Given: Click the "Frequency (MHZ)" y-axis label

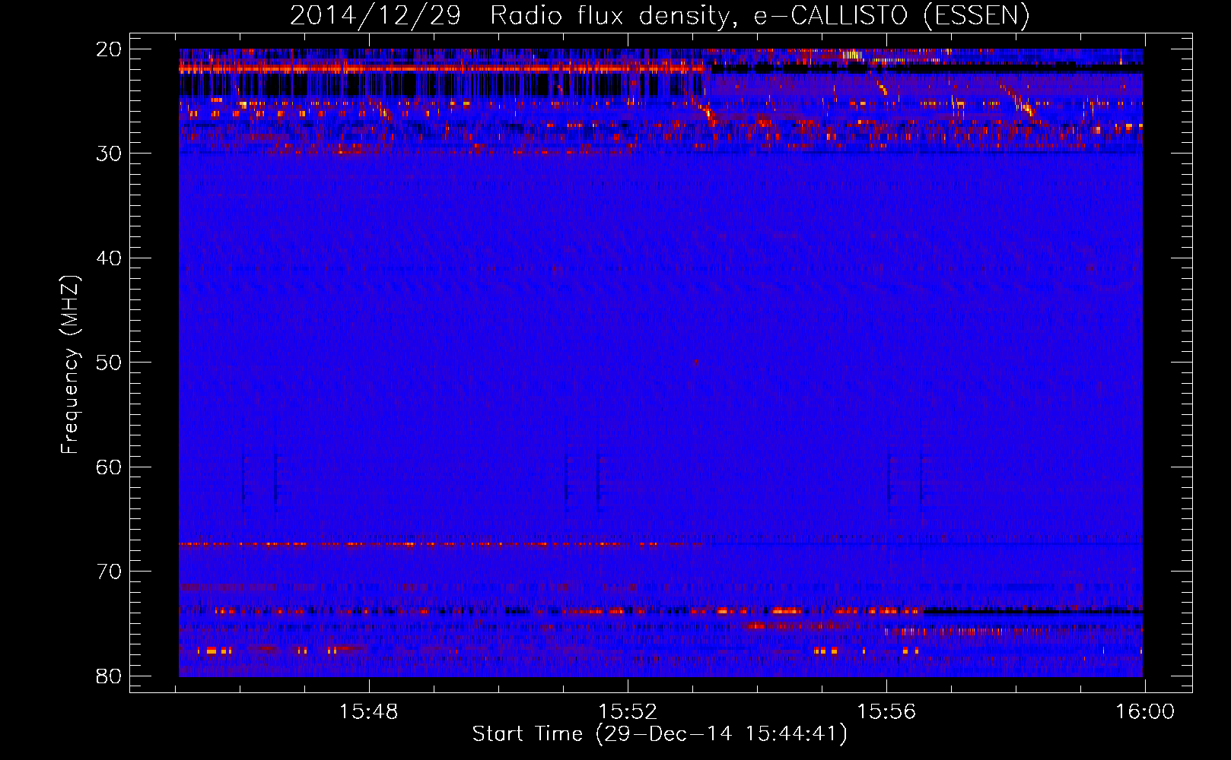Looking at the screenshot, I should click(x=69, y=365).
